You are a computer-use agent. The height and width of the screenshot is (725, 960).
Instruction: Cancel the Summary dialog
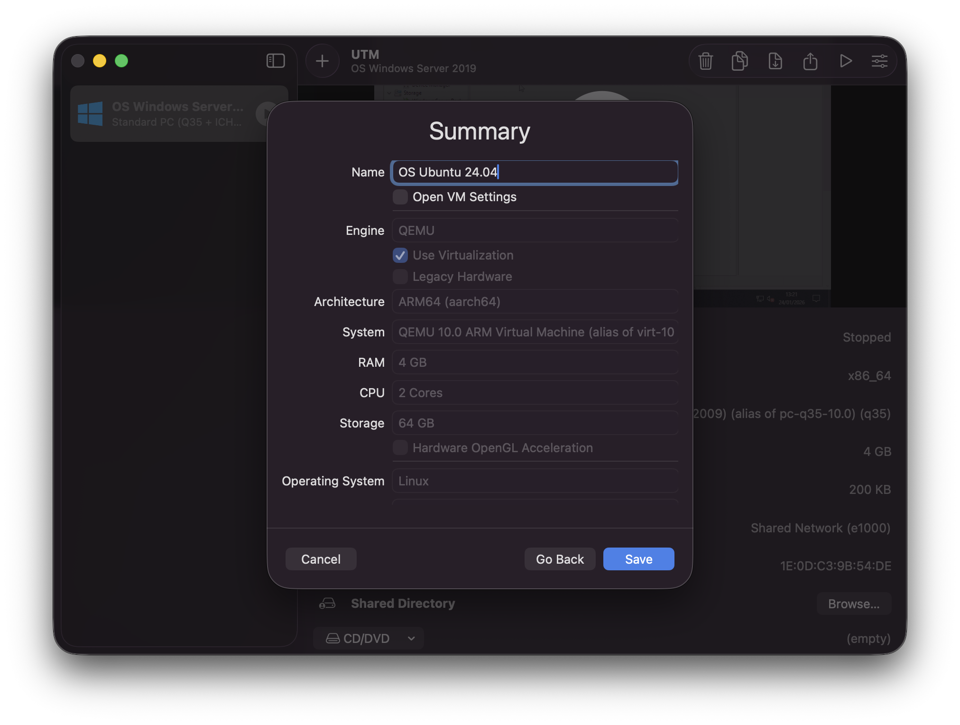(x=321, y=559)
